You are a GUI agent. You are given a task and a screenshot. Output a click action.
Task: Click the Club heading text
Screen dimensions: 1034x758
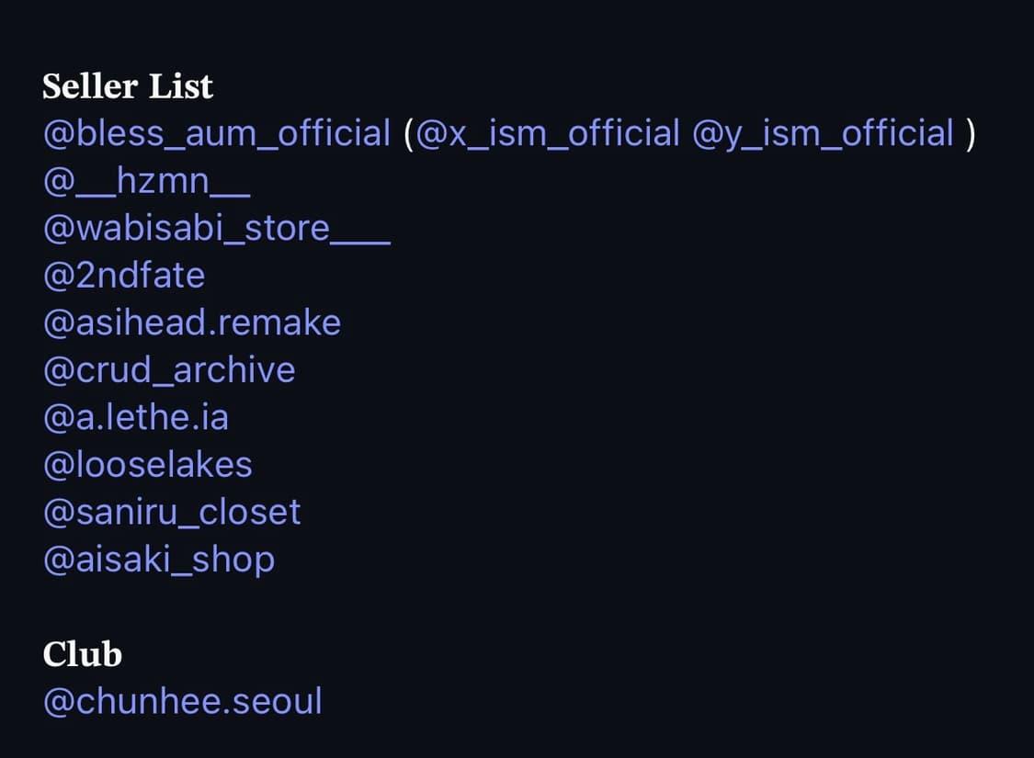tap(82, 654)
